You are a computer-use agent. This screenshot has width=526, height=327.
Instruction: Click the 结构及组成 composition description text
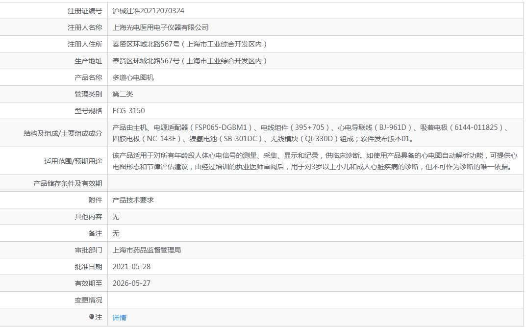[311, 133]
